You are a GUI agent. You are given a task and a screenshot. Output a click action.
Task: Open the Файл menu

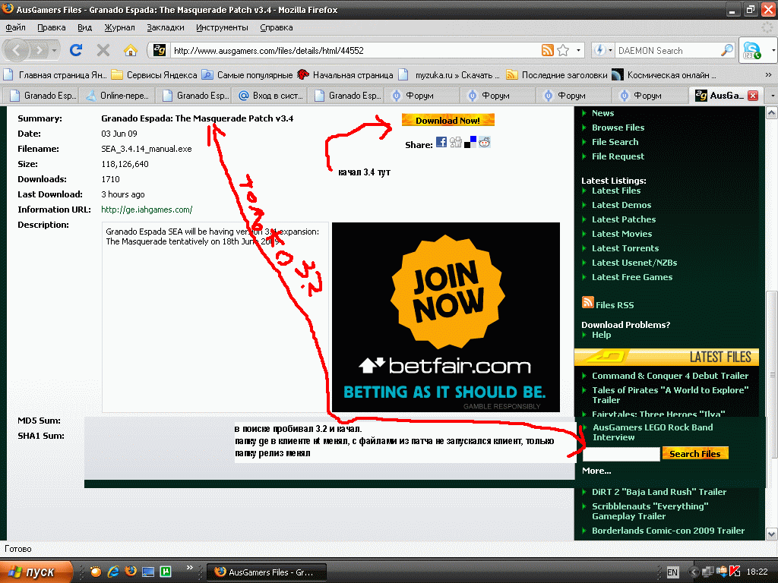point(16,28)
